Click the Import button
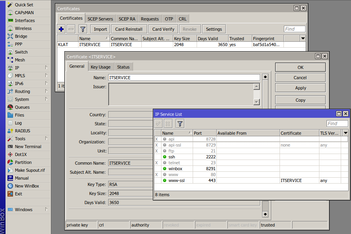This screenshot has width=351, height=234. (x=100, y=29)
